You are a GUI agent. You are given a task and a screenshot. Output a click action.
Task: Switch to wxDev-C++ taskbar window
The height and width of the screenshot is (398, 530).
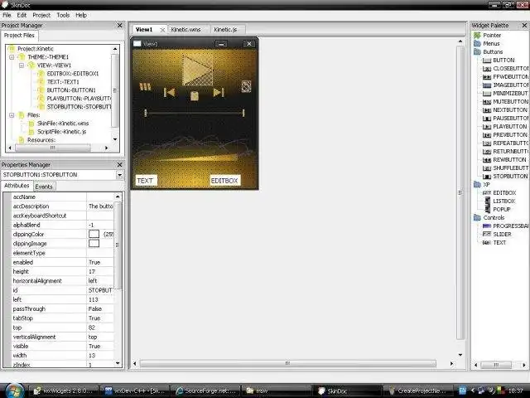pos(134,391)
